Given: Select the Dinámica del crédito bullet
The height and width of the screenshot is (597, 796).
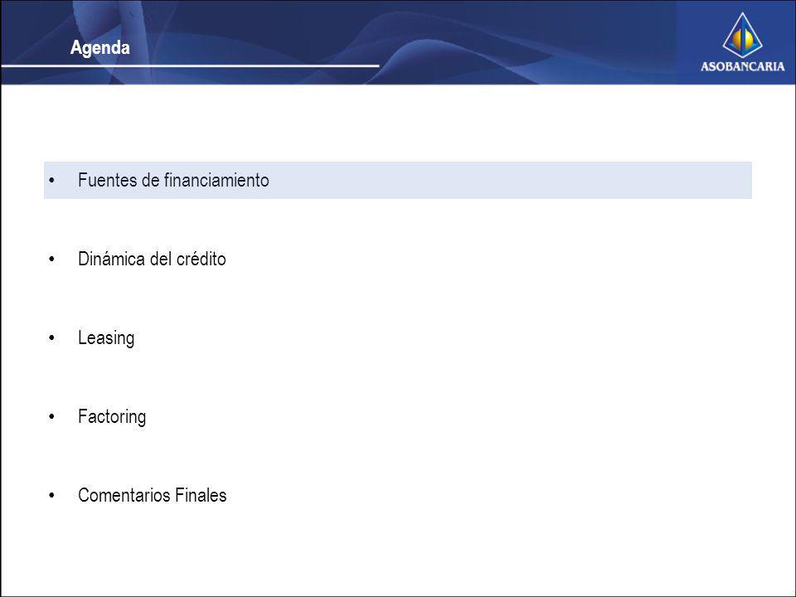Looking at the screenshot, I should 152,259.
